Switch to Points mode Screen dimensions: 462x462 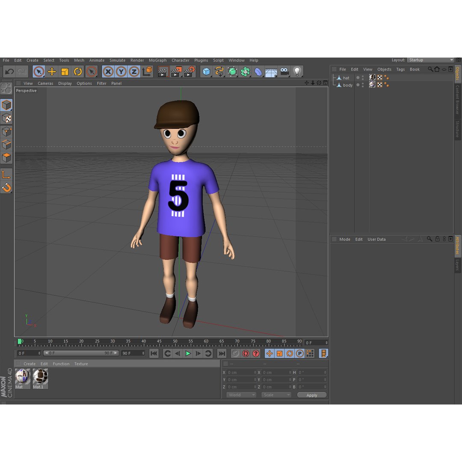6,131
